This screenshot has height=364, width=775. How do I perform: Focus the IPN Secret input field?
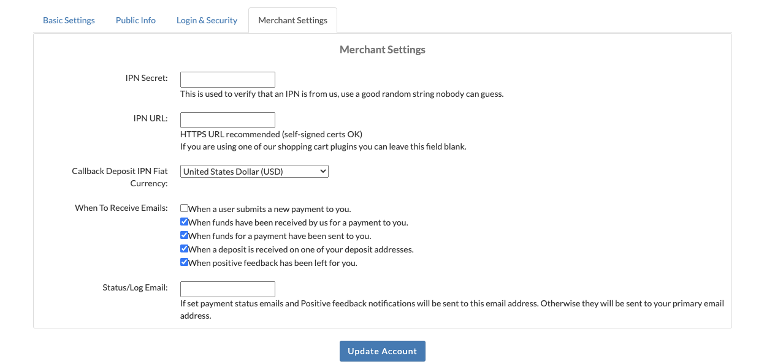[x=227, y=80]
